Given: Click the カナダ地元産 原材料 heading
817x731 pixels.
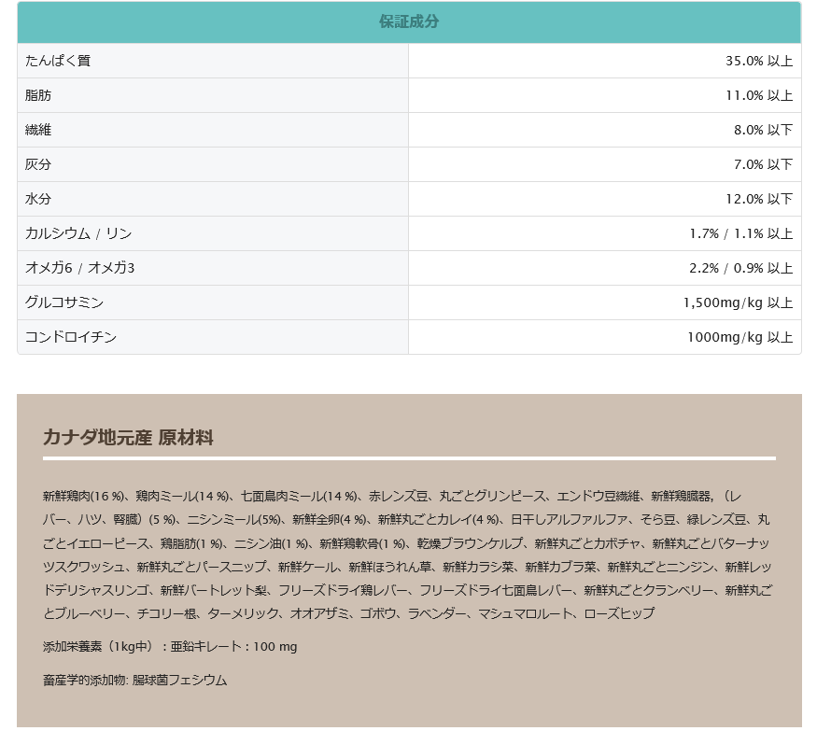Looking at the screenshot, I should click(128, 437).
